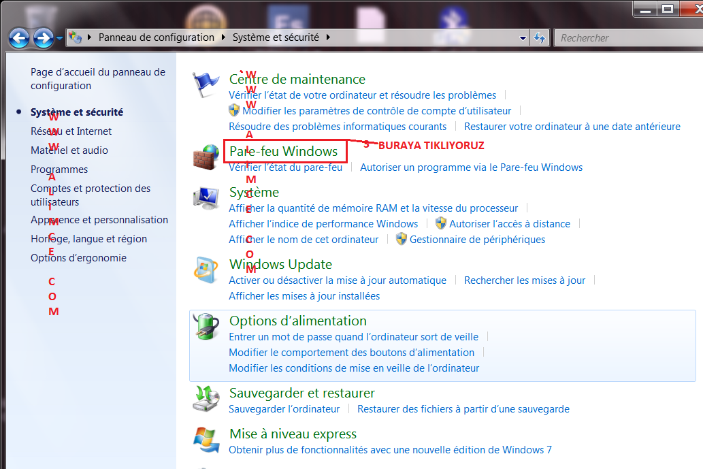Click Restaurer des fichiers à partir d'une sauvegarde
The image size is (703, 469).
tap(463, 409)
